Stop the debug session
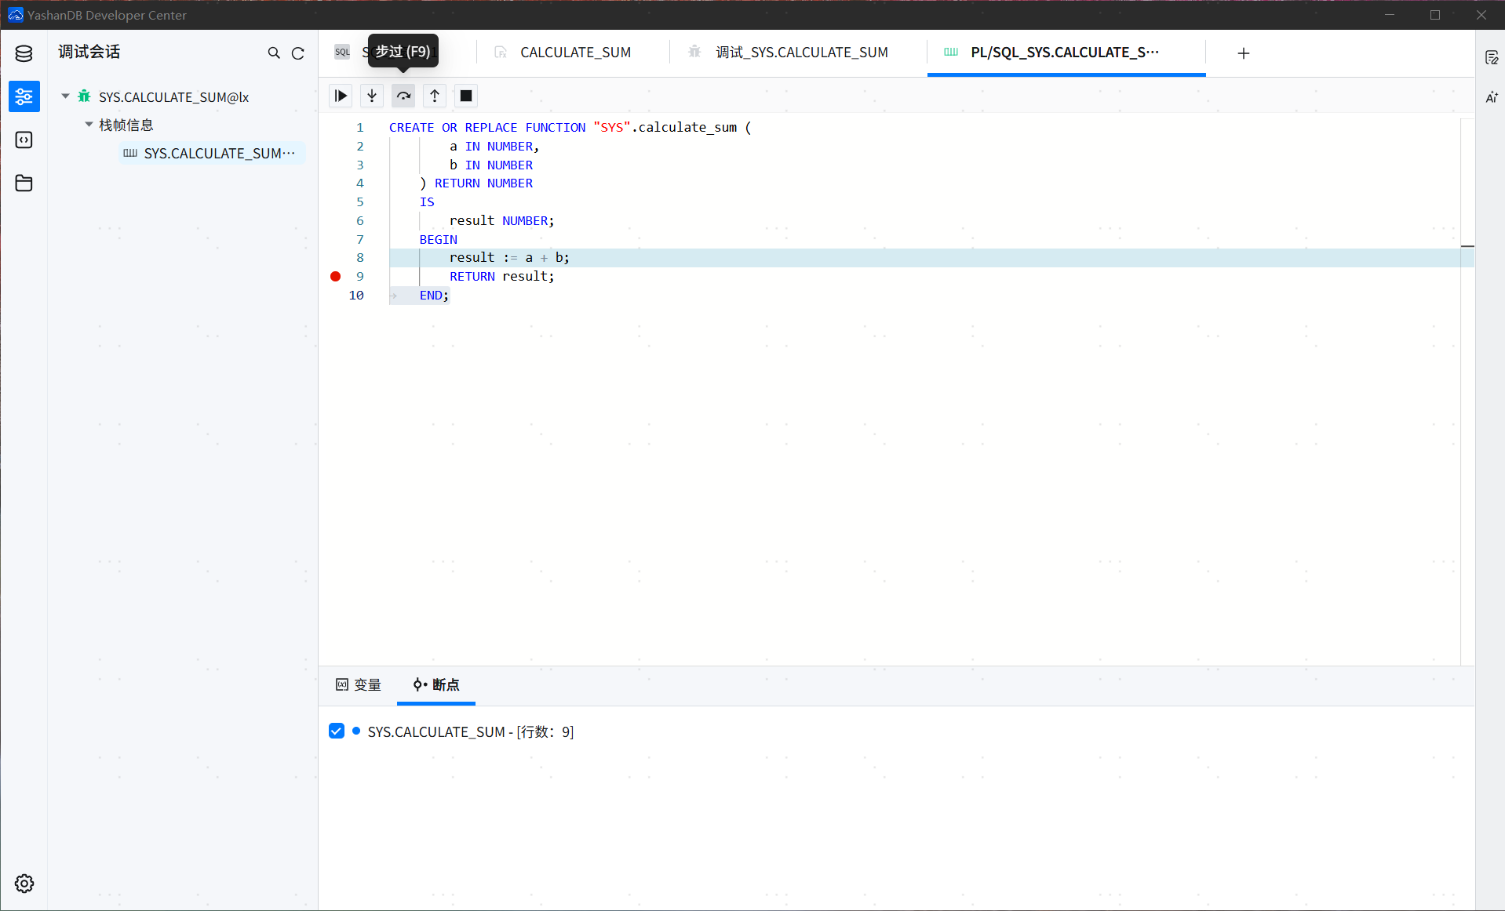The width and height of the screenshot is (1505, 911). pos(466,96)
